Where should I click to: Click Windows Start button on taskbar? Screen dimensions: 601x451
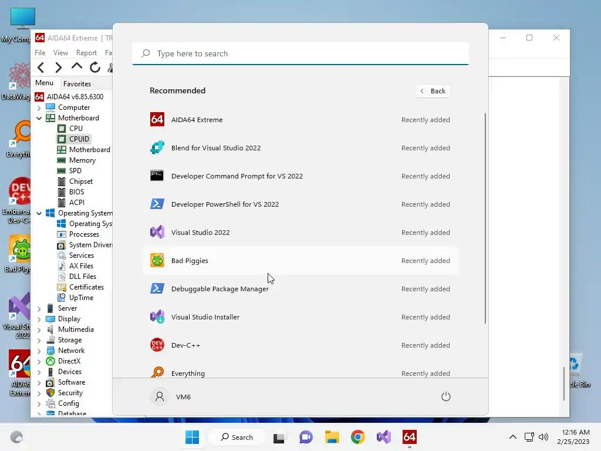point(192,437)
